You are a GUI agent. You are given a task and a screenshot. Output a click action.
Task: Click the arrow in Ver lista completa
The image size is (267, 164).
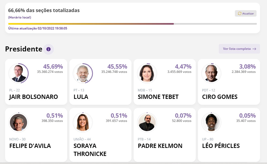(x=254, y=49)
